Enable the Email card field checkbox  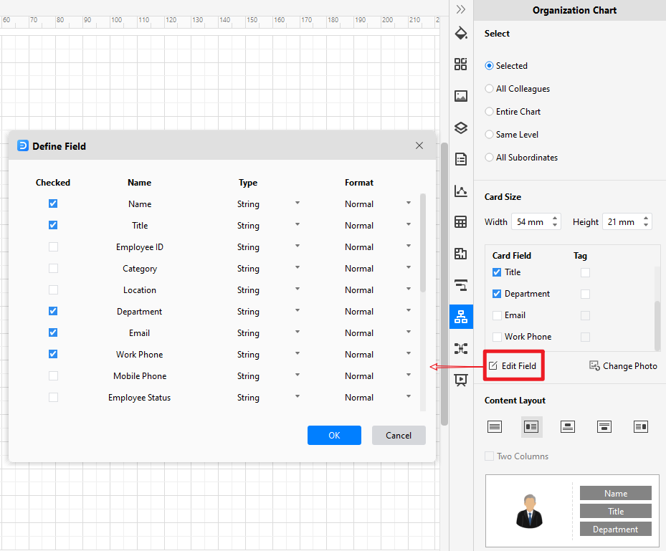coord(497,315)
